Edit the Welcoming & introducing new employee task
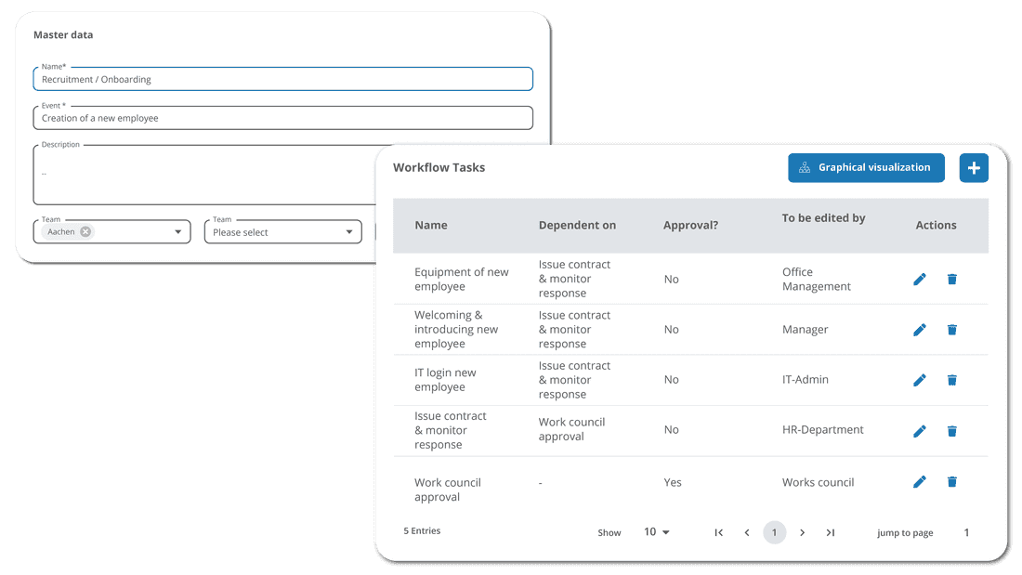The width and height of the screenshot is (1022, 575). [x=920, y=330]
